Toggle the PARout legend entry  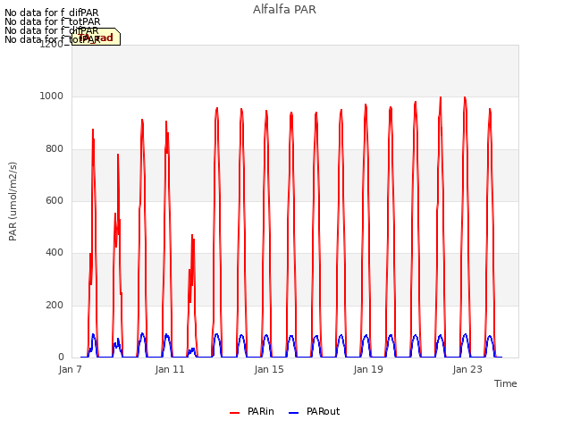point(314,411)
